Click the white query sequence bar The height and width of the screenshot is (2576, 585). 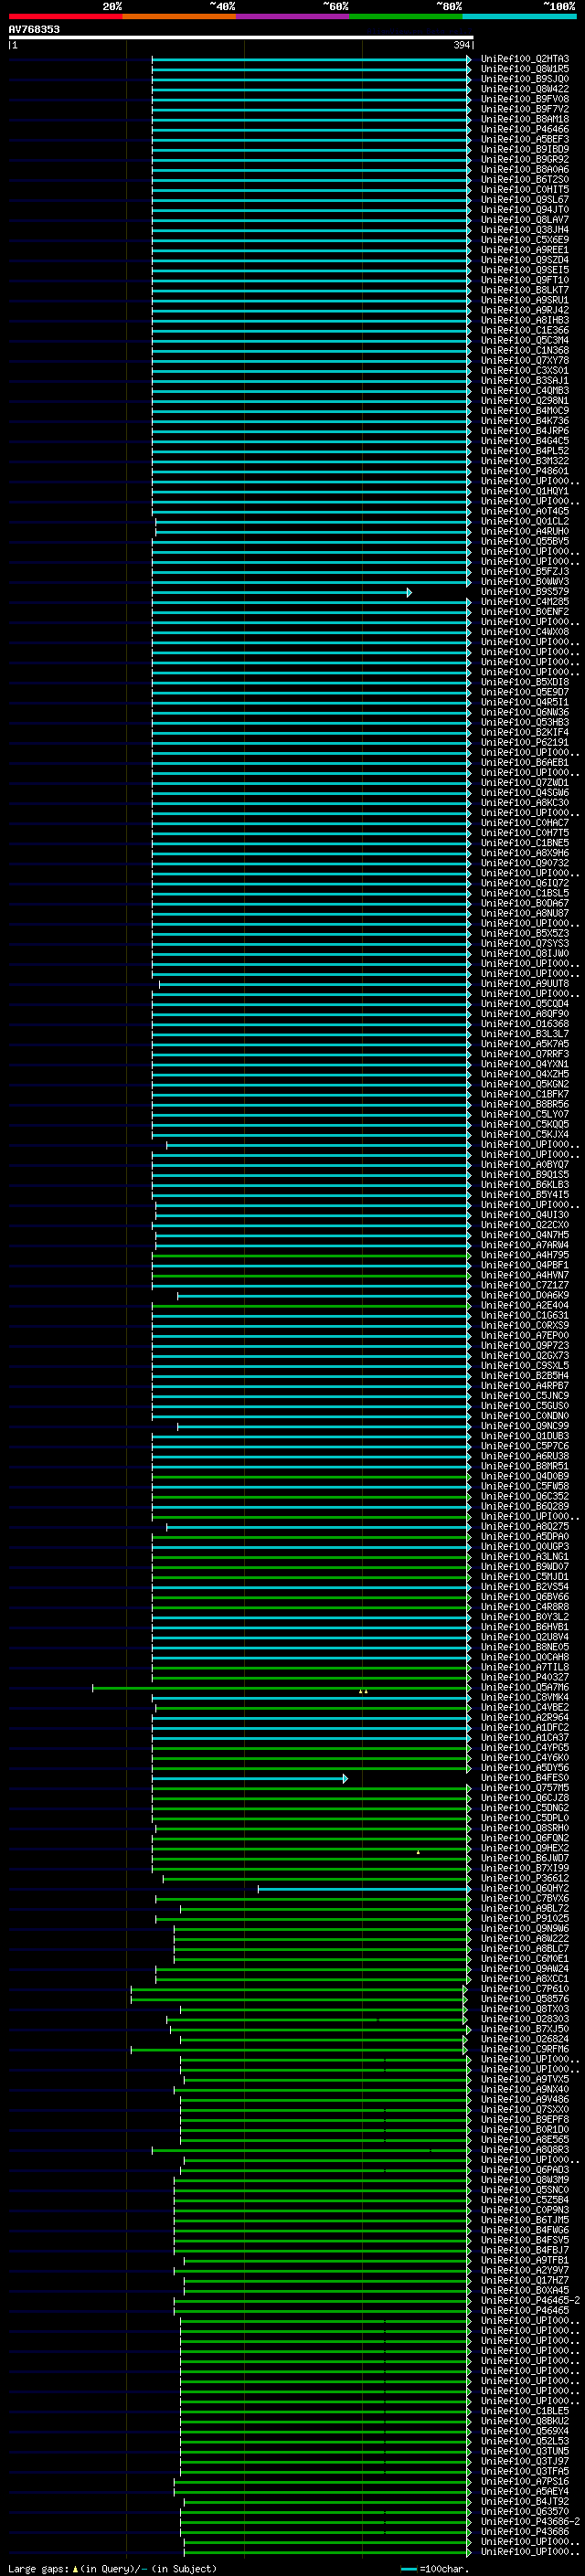(x=241, y=37)
